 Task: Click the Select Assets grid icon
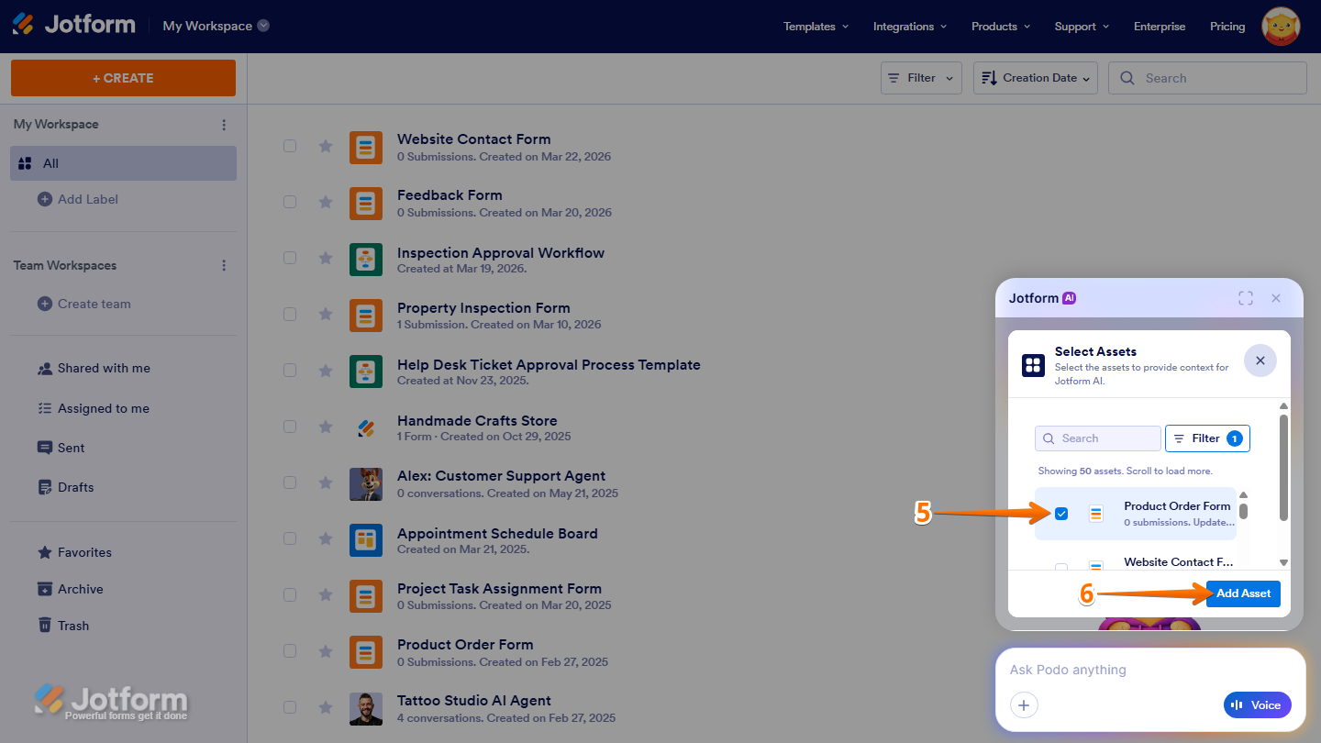[1032, 364]
